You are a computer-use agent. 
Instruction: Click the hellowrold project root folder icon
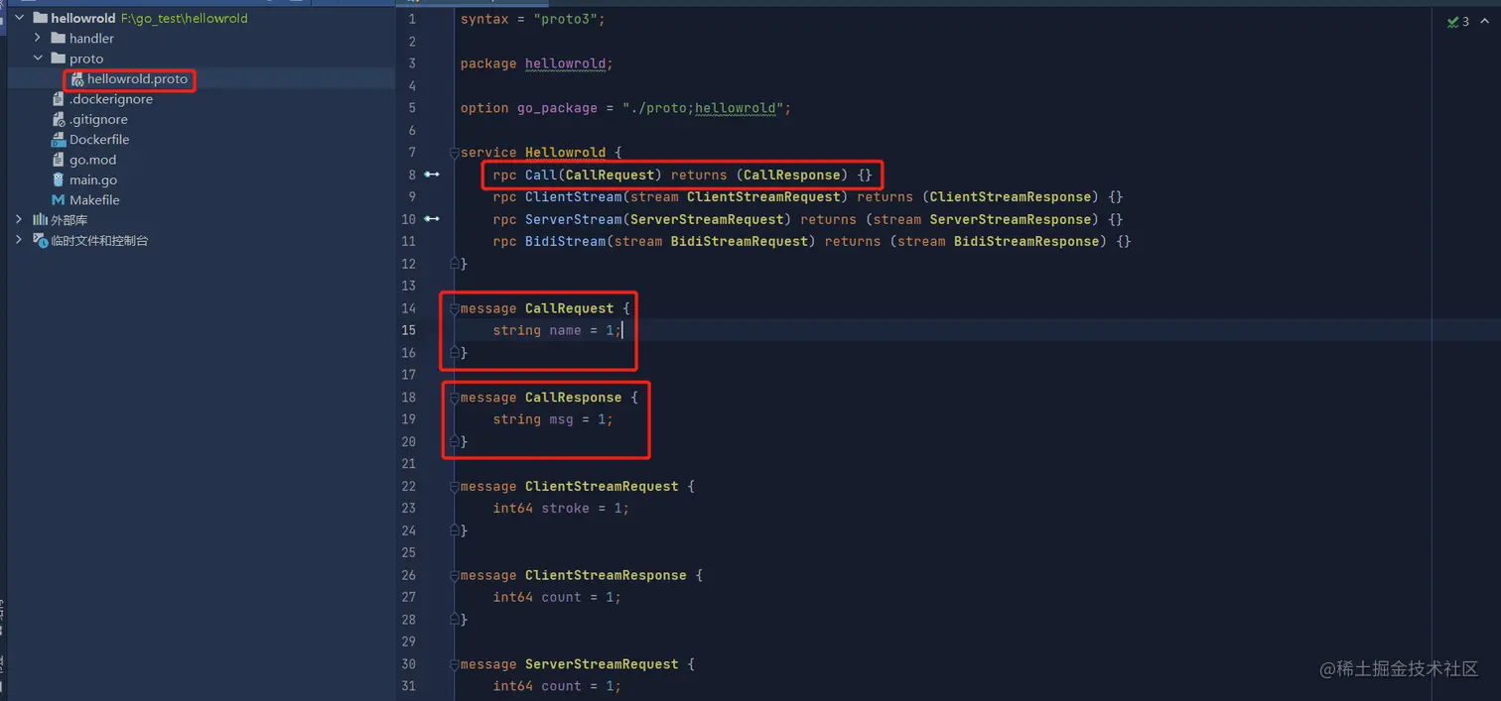tap(41, 18)
